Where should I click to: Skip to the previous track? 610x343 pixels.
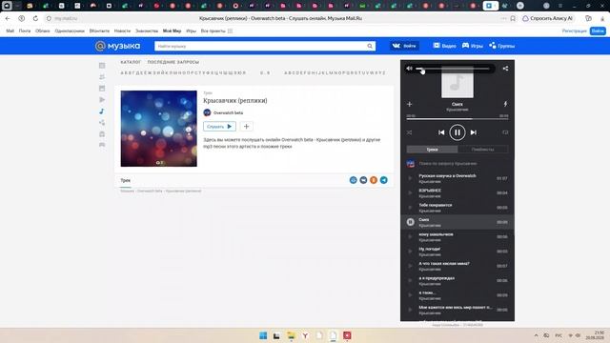(x=441, y=132)
